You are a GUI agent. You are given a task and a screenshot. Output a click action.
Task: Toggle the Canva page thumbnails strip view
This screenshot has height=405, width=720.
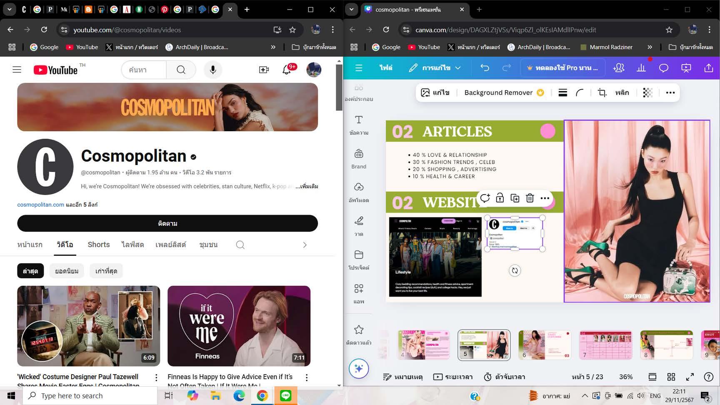click(652, 377)
